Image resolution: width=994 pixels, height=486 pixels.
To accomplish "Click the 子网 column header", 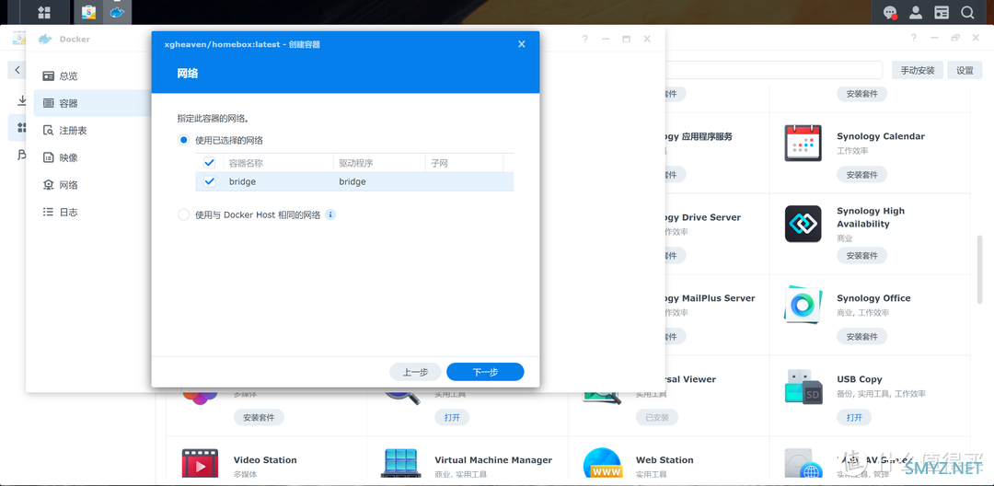I will point(463,163).
